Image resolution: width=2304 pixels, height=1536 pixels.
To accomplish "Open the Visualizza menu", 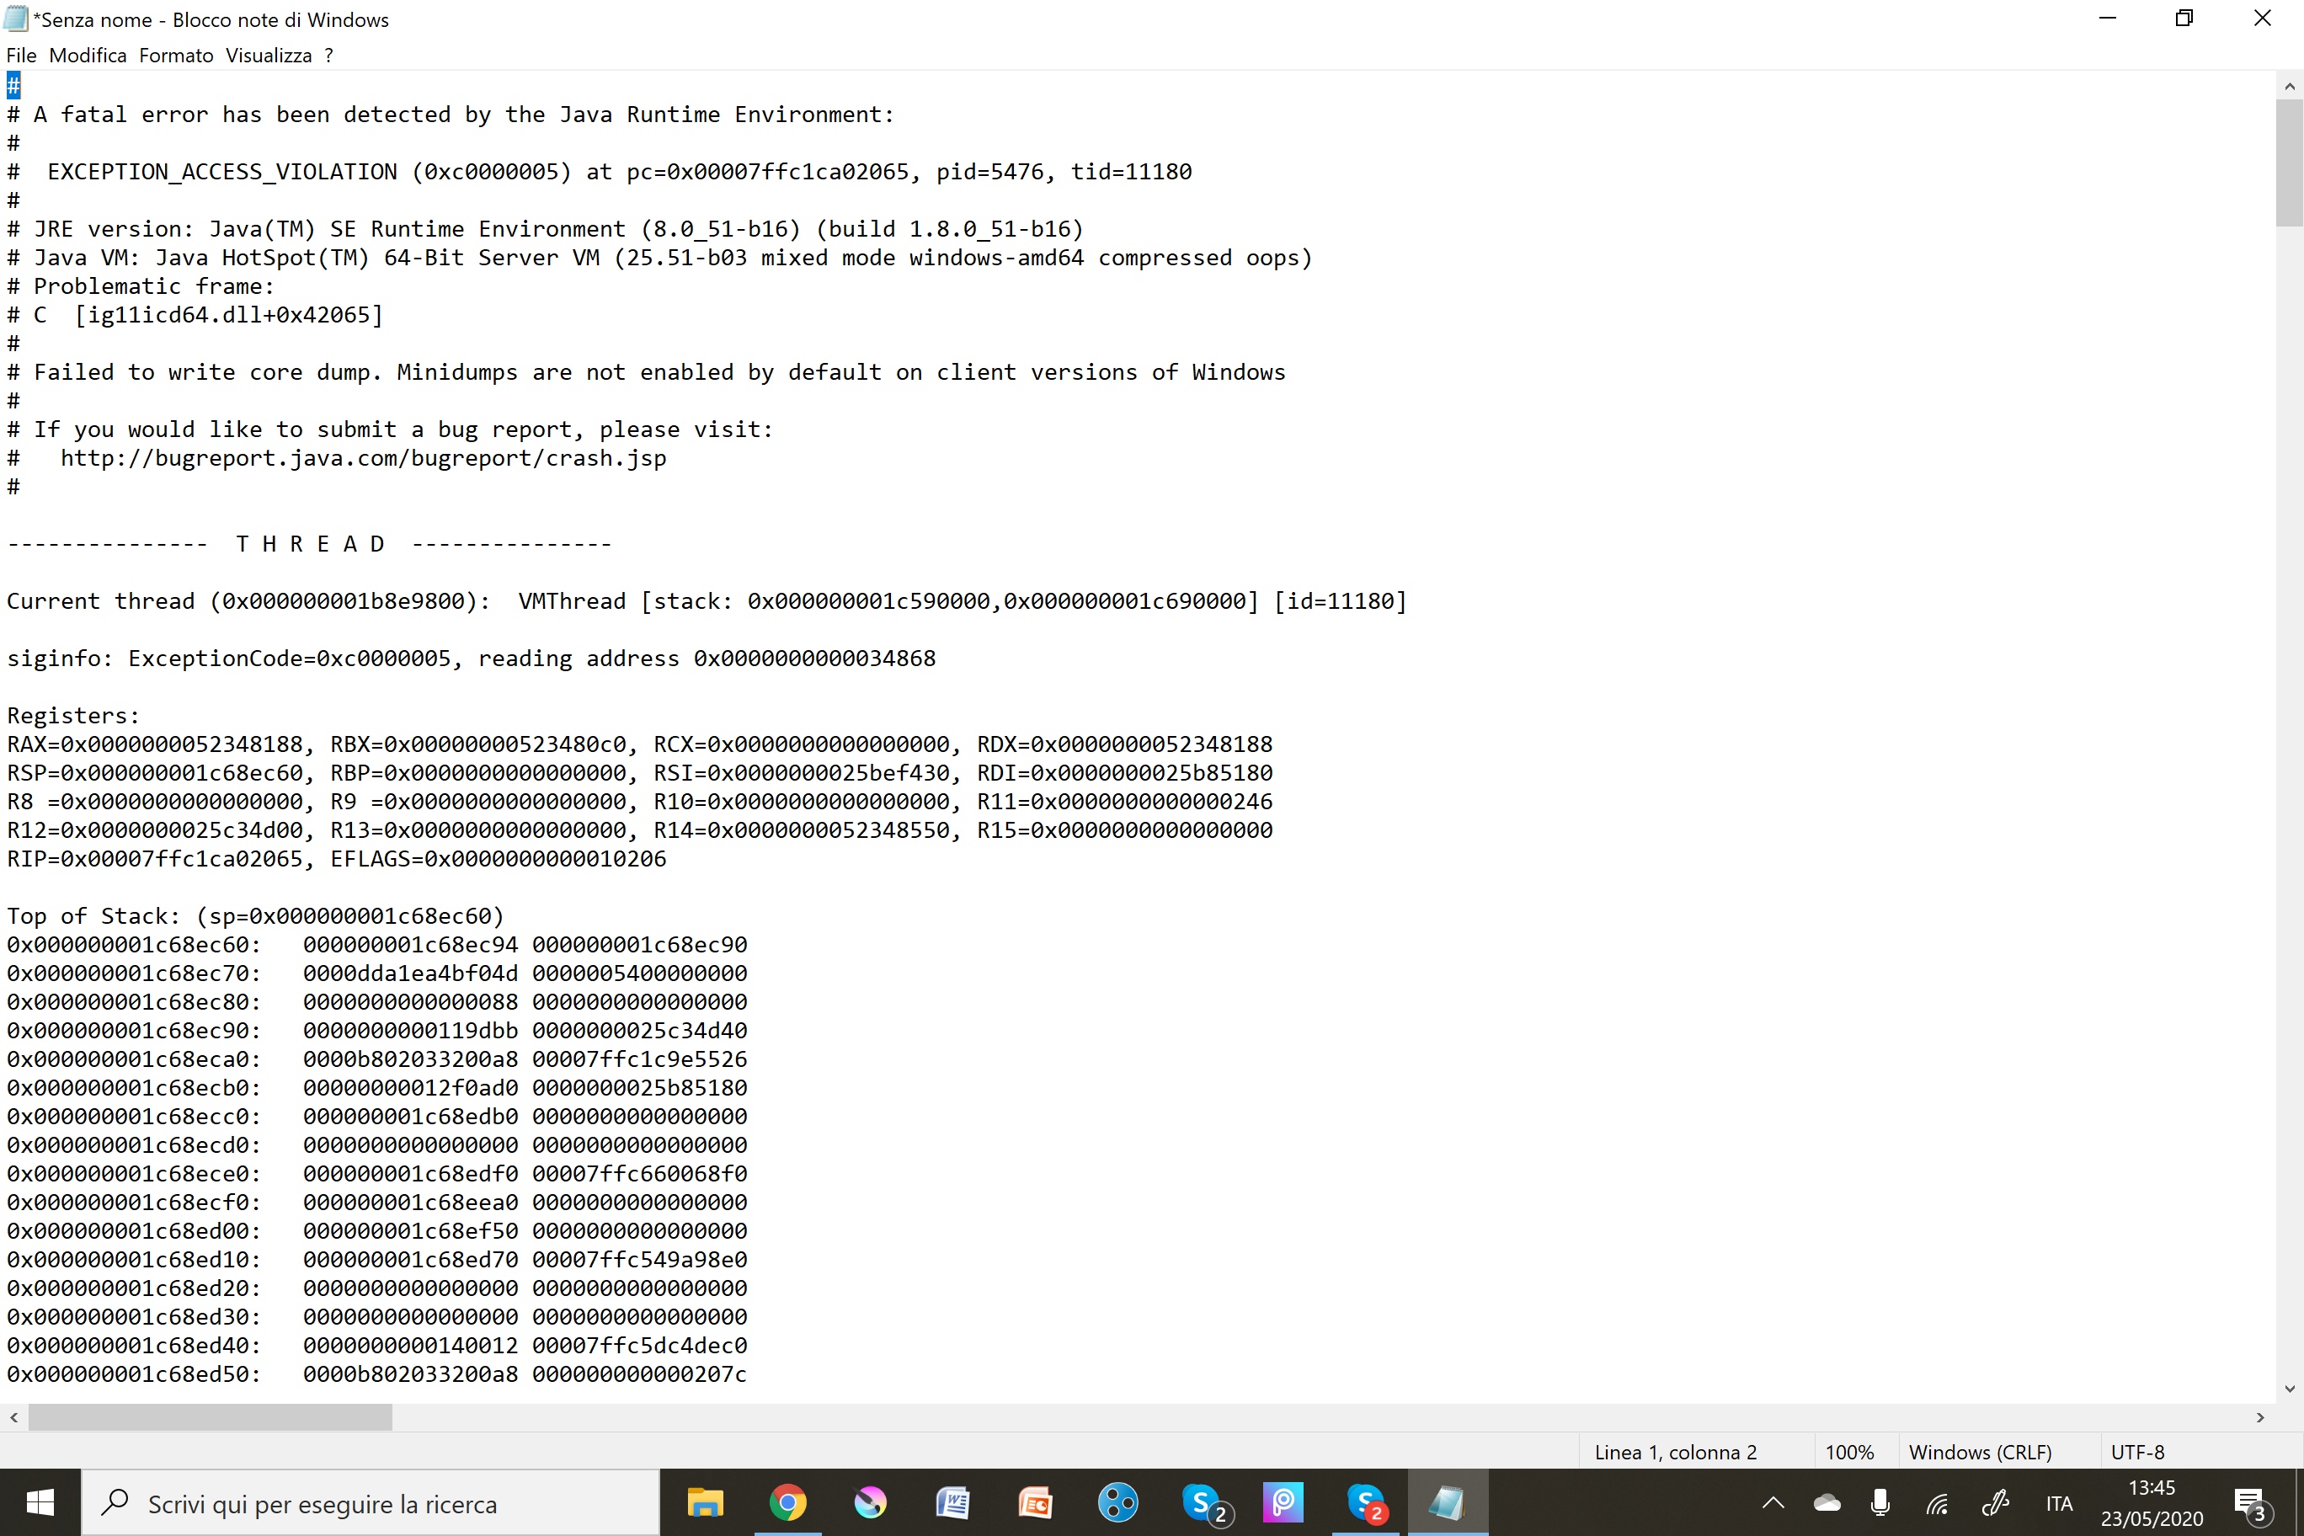I will (x=268, y=56).
